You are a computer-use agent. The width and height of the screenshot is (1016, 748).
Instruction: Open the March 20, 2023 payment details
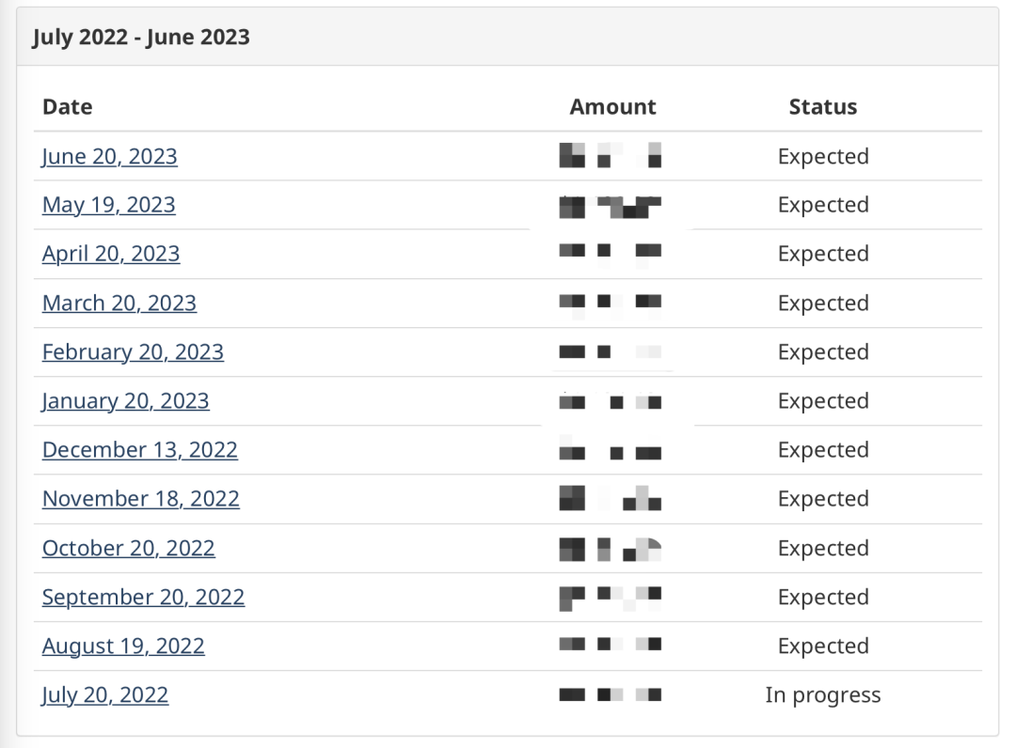pos(119,304)
